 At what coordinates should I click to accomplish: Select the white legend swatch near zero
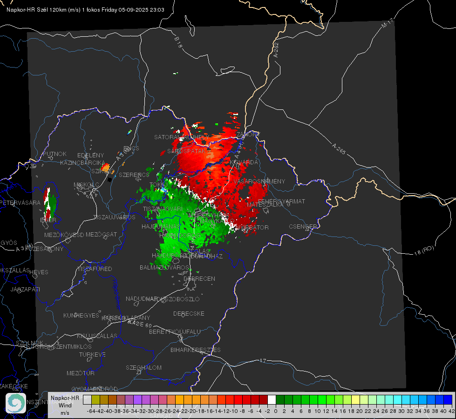[272, 399]
